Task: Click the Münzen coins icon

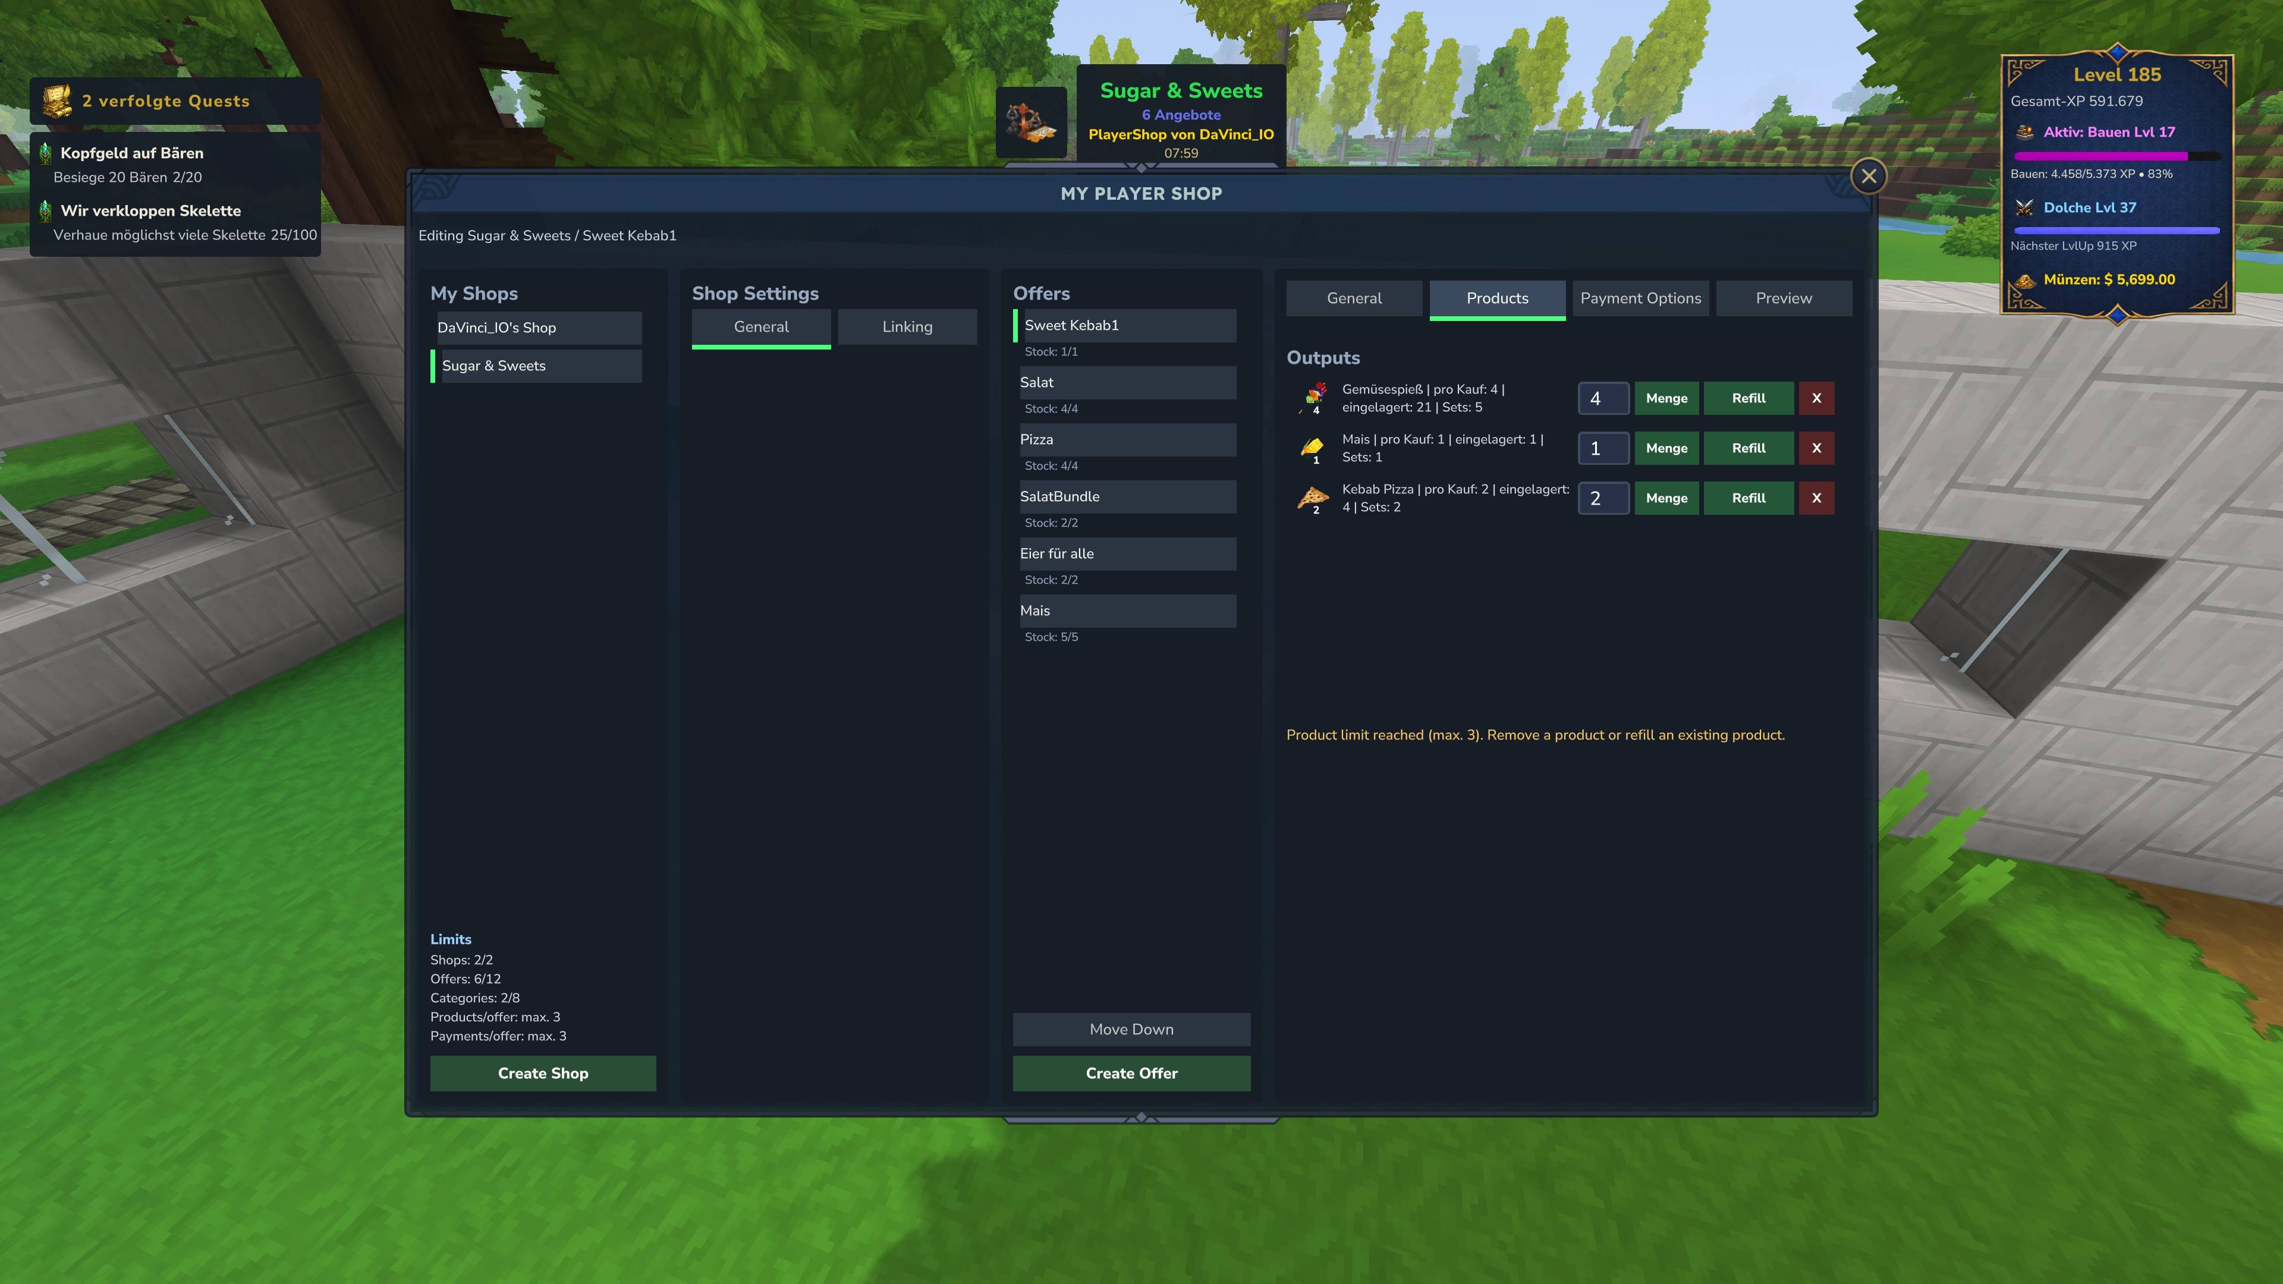Action: [x=2024, y=280]
